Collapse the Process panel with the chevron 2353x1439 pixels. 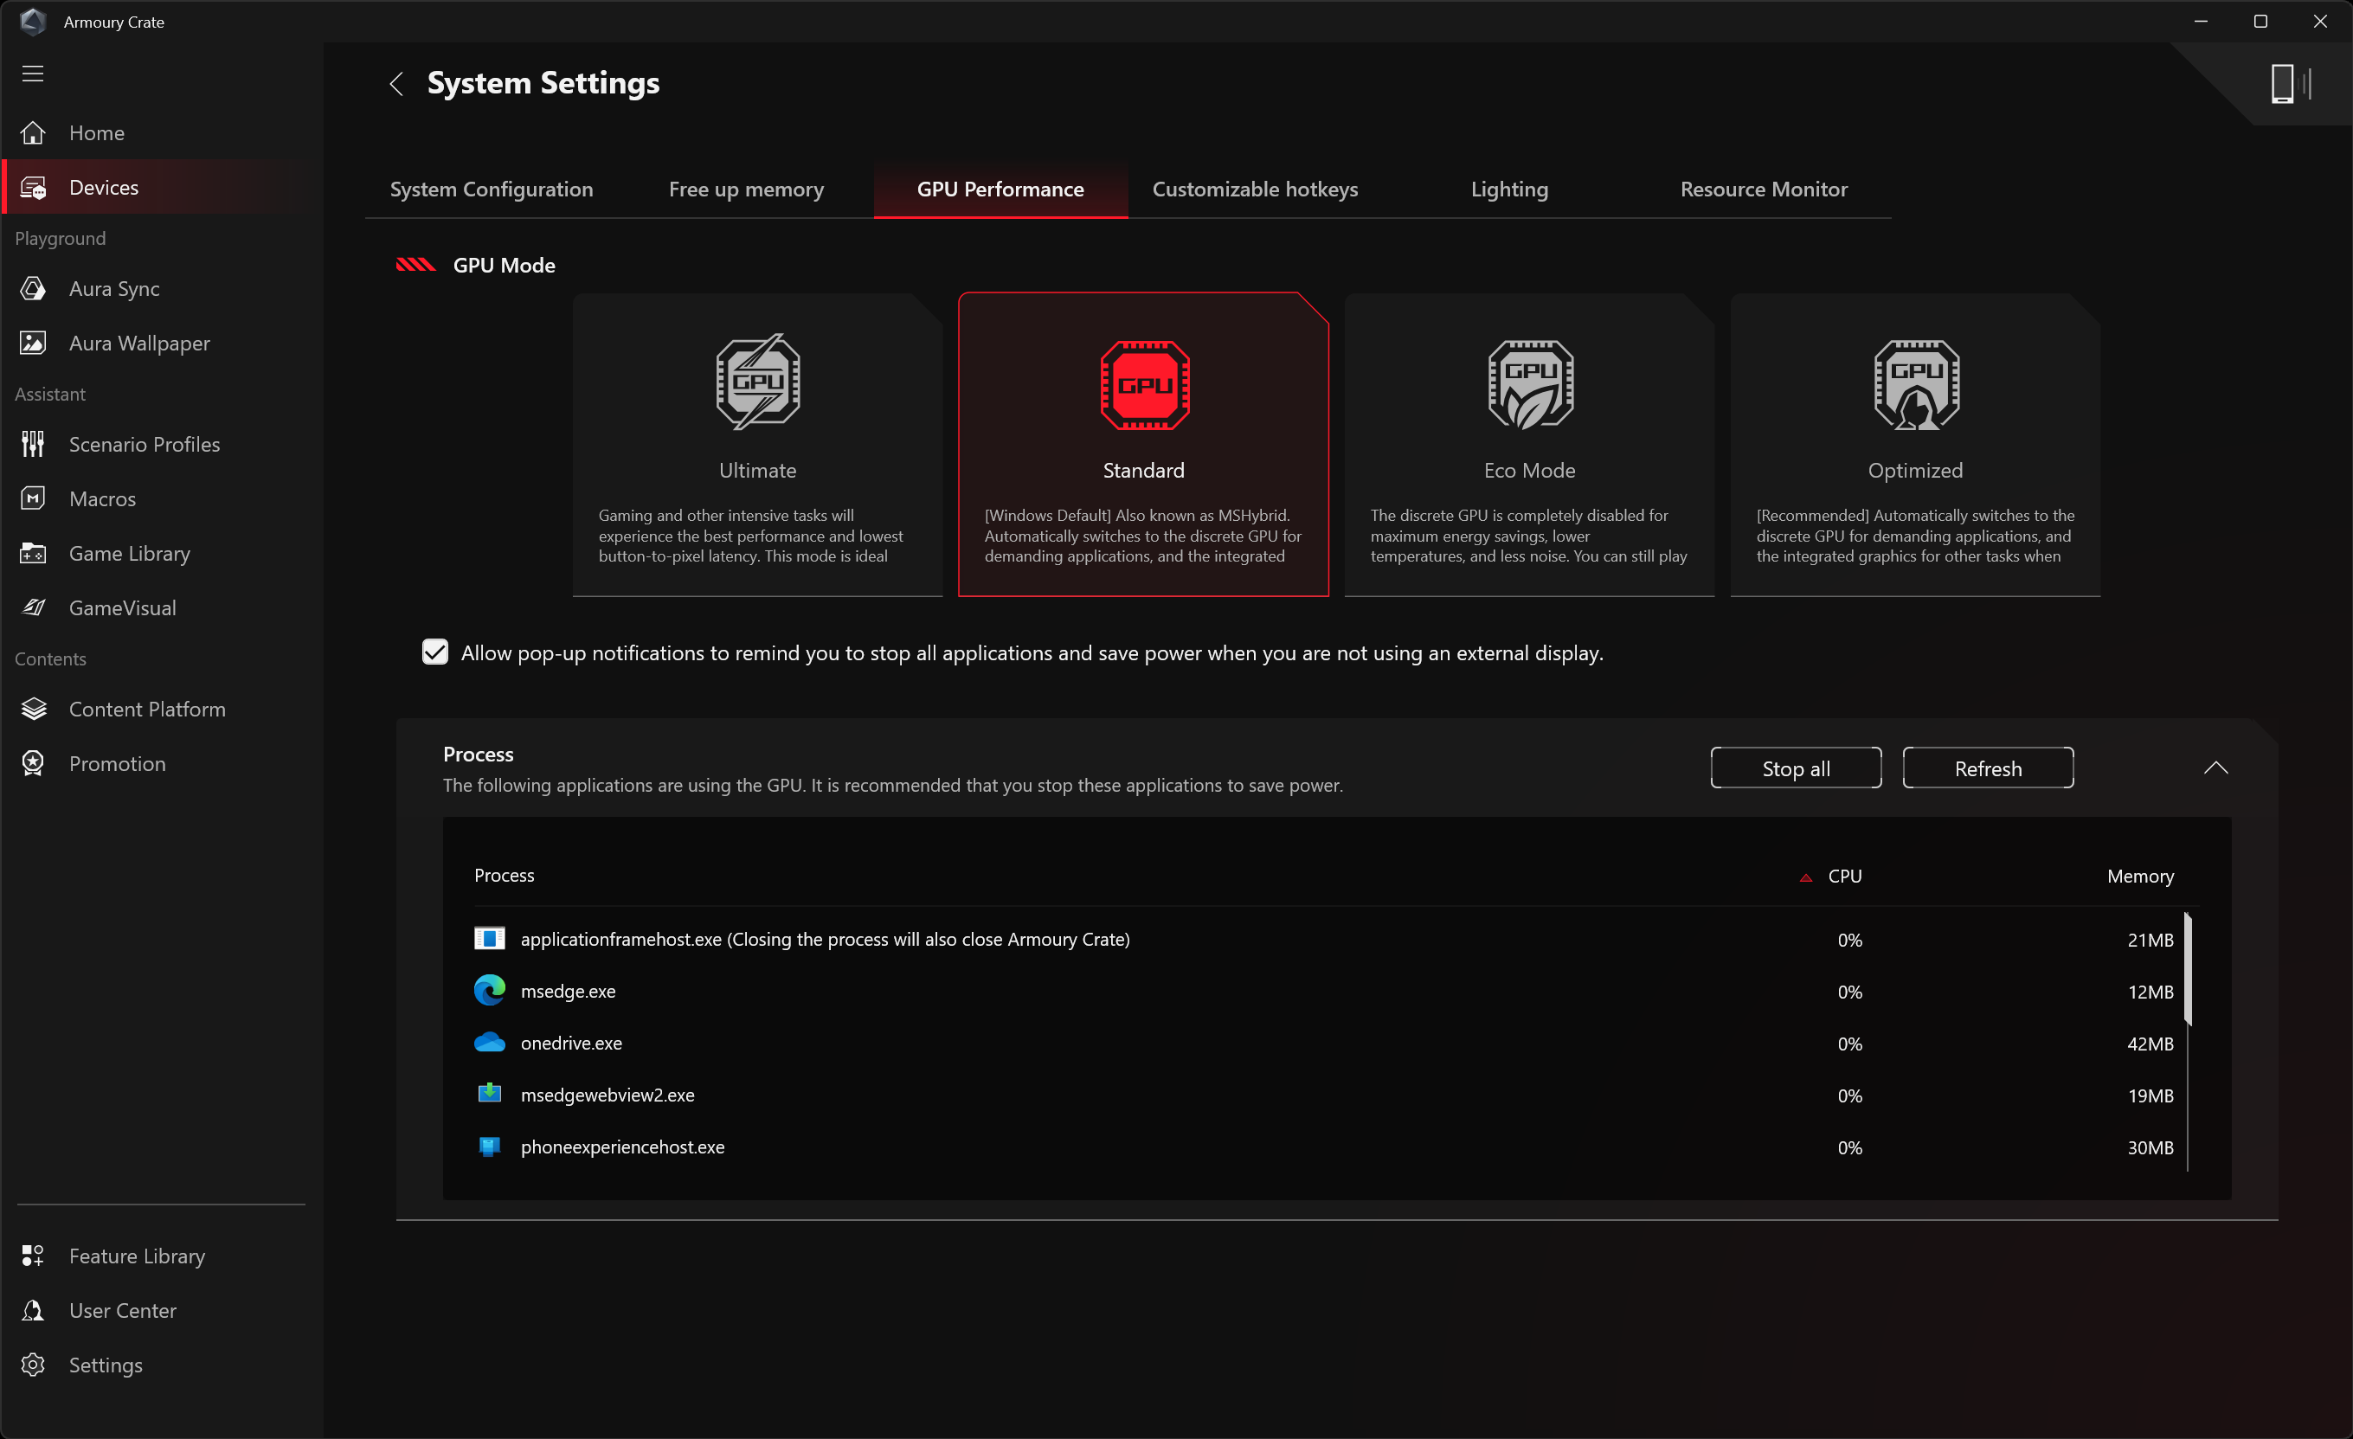2215,768
